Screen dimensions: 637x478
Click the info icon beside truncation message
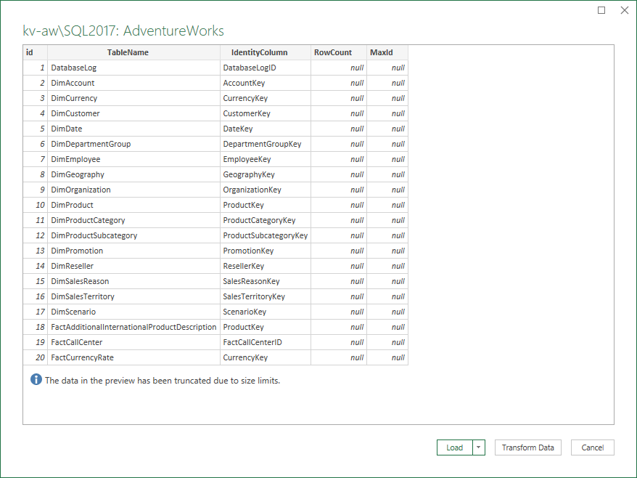click(x=36, y=379)
